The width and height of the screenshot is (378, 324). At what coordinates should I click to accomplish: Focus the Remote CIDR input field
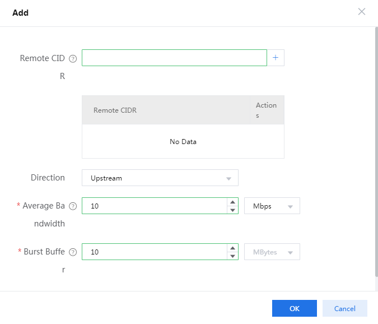click(x=174, y=58)
